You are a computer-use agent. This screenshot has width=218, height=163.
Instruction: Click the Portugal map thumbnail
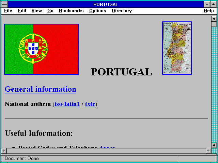(x=177, y=48)
